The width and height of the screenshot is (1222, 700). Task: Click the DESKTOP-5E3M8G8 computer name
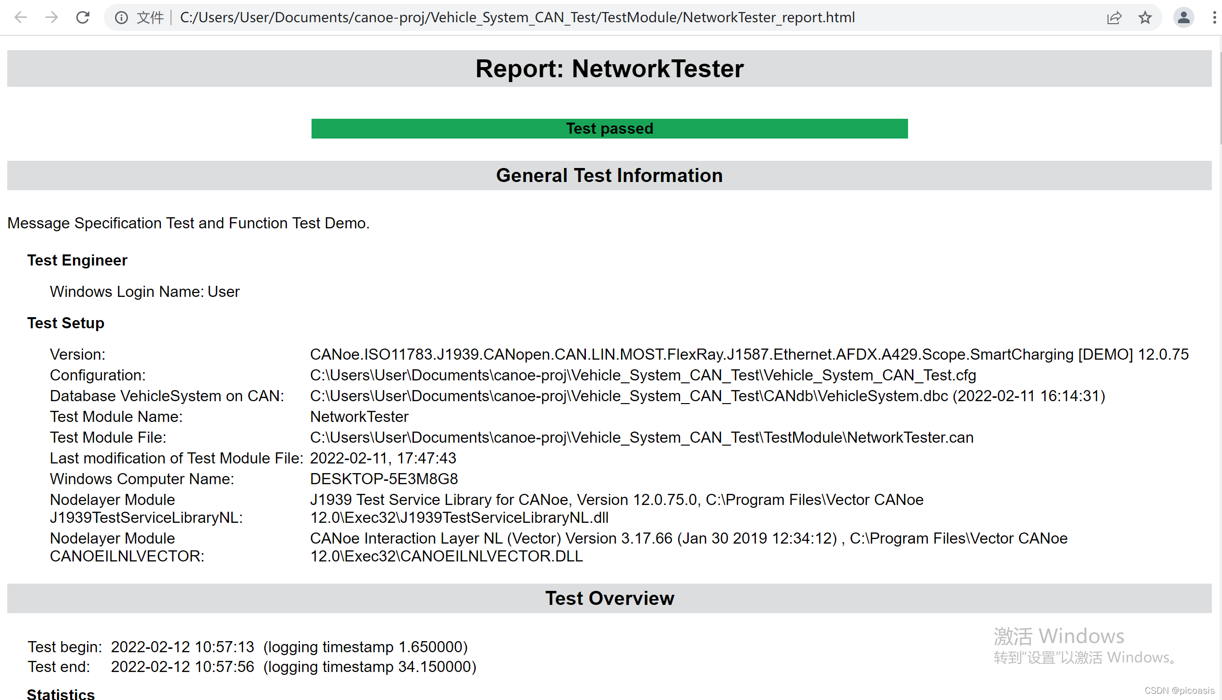[x=384, y=479]
